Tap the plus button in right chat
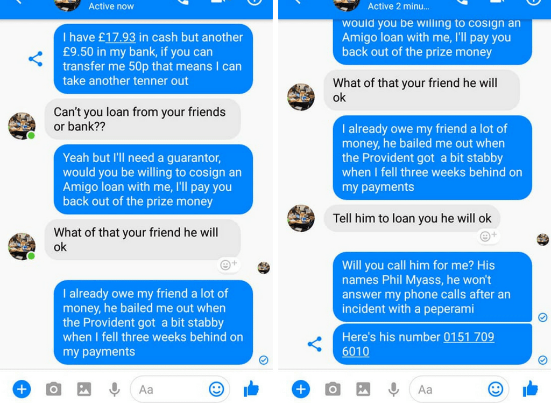Viewport: 551px width, 403px height. coord(301,390)
